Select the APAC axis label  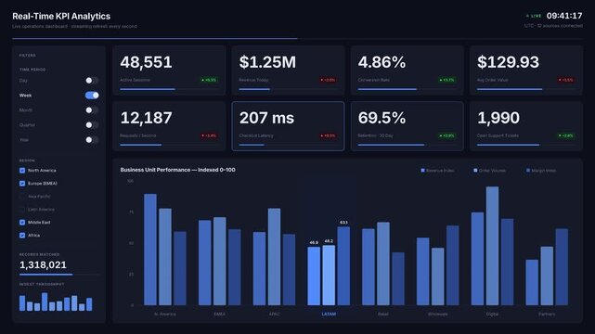click(275, 315)
